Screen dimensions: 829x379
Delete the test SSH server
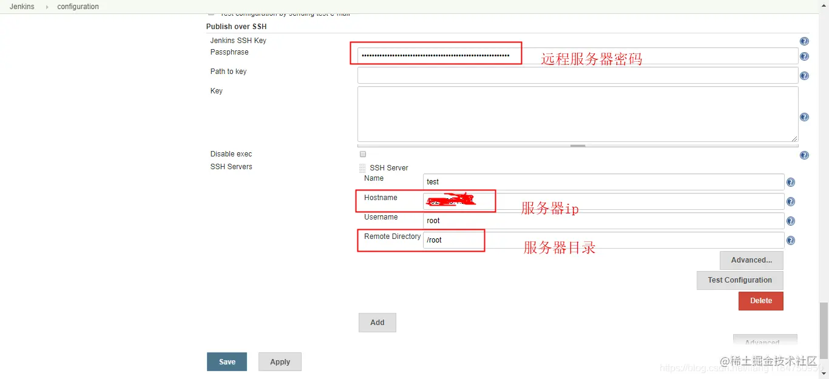(x=761, y=301)
